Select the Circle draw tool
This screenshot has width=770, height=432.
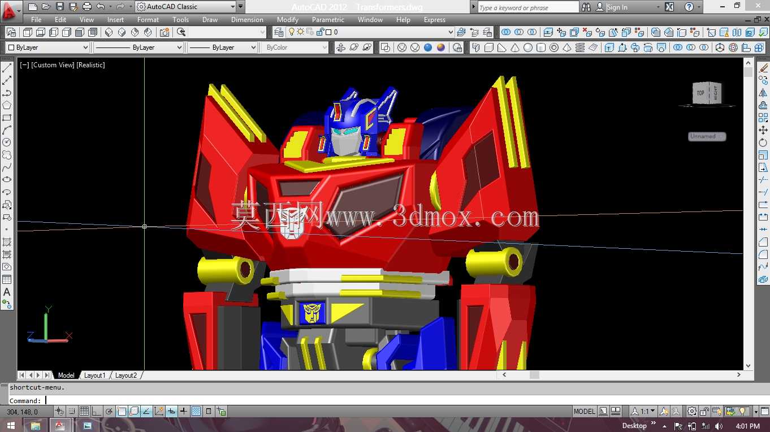click(7, 142)
